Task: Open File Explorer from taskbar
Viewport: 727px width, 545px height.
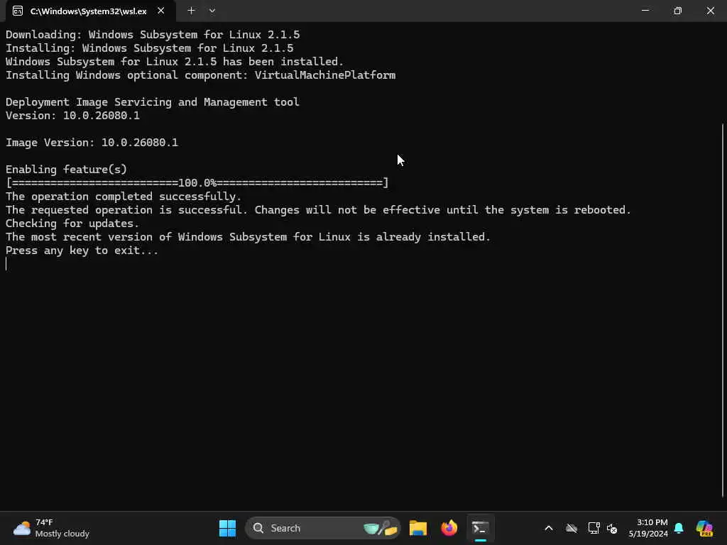Action: point(417,528)
